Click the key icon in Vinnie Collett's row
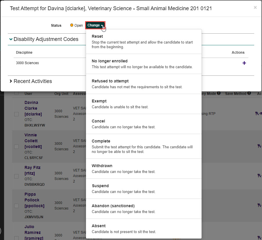The width and height of the screenshot is (262, 240). tap(259, 146)
